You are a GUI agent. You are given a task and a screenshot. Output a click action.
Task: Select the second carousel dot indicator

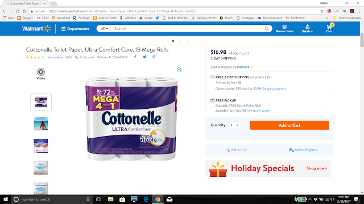pyautogui.click(x=180, y=41)
